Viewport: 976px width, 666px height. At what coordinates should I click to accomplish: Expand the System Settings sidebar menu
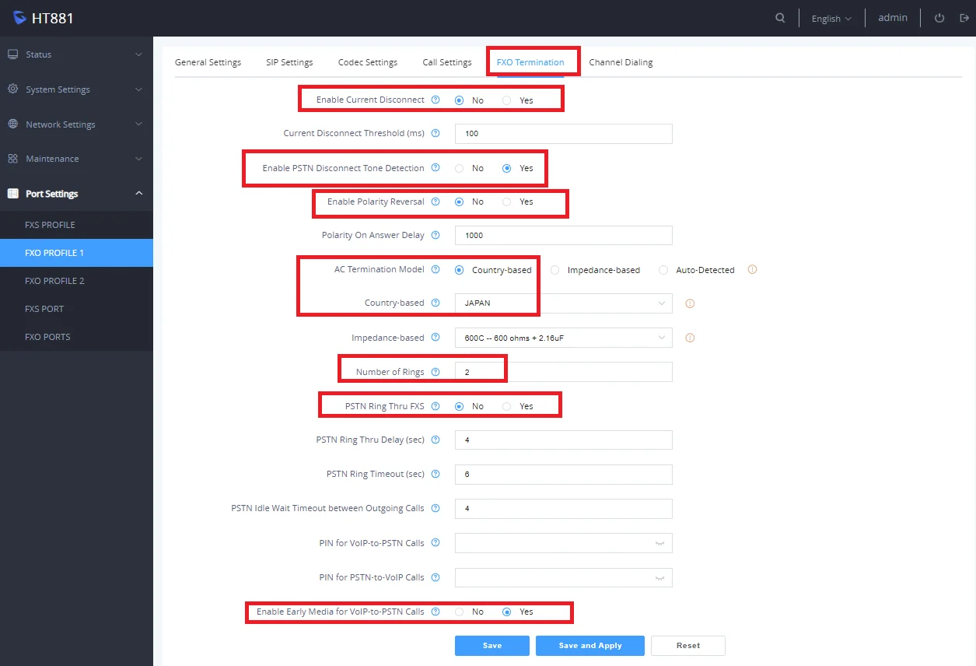(x=76, y=89)
